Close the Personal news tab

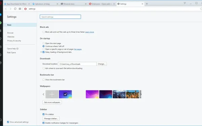(x=86, y=4)
